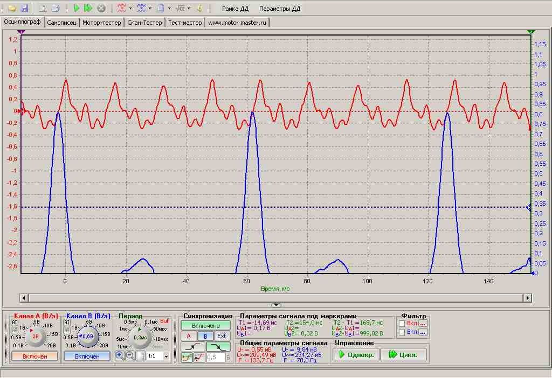Click the open file folder icon
The width and height of the screenshot is (552, 378).
[x=11, y=9]
